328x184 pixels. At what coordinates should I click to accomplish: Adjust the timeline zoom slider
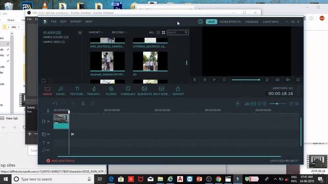coord(278,104)
